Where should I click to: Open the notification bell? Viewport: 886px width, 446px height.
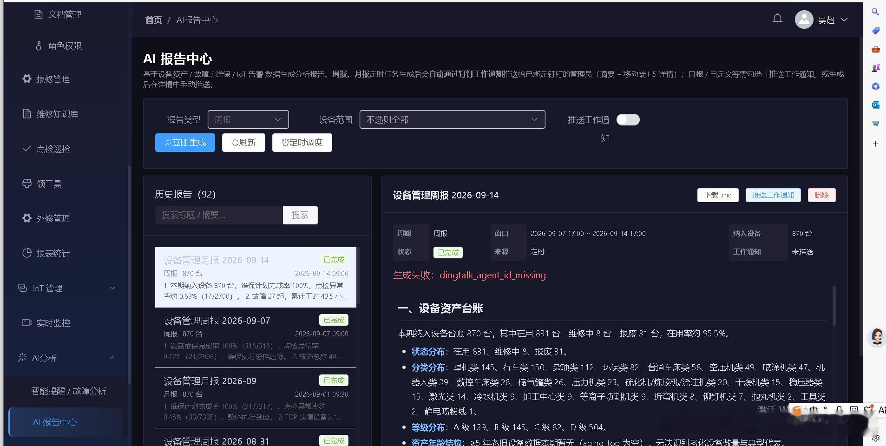pos(777,19)
